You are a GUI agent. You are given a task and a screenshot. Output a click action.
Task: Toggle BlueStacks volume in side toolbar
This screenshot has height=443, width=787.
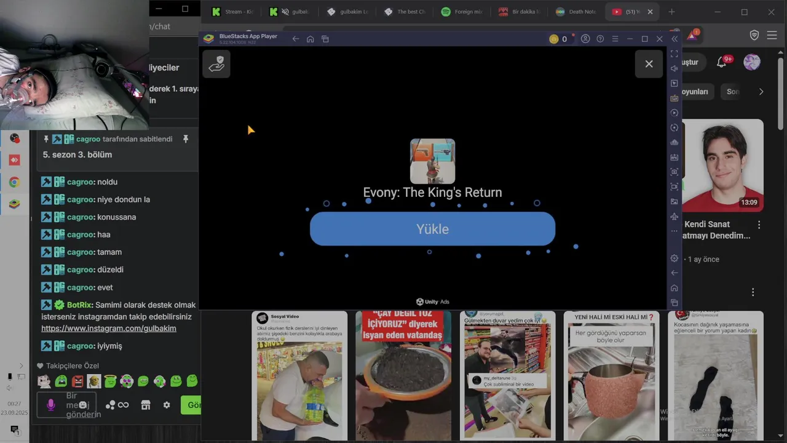click(x=674, y=68)
